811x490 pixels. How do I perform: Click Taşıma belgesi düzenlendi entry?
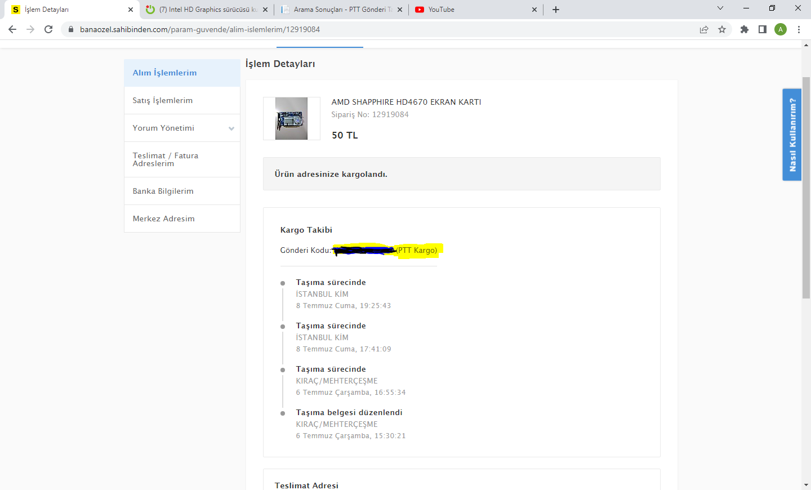click(349, 412)
